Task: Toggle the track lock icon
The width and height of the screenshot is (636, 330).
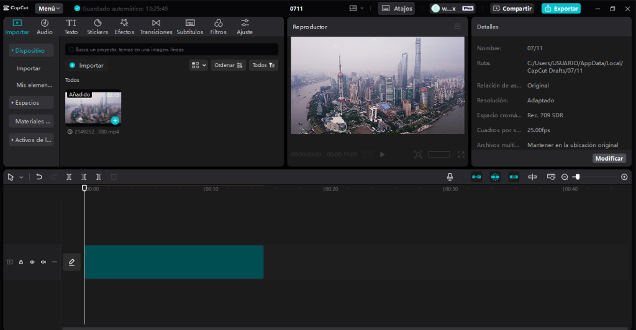Action: pos(20,262)
